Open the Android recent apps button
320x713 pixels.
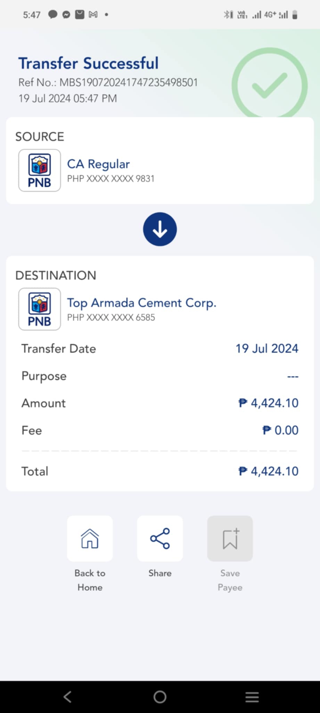pos(252,697)
